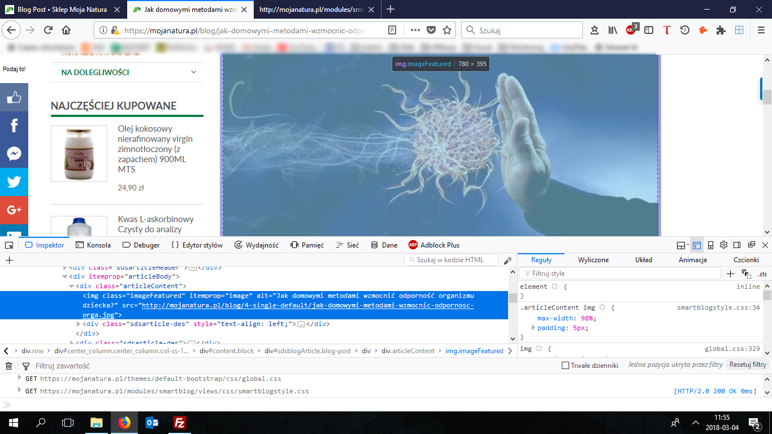Switch to the Wyliczone tab
This screenshot has width=772, height=434.
point(593,260)
